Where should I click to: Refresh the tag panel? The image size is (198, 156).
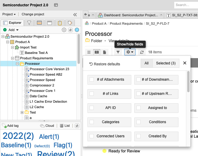(77, 126)
